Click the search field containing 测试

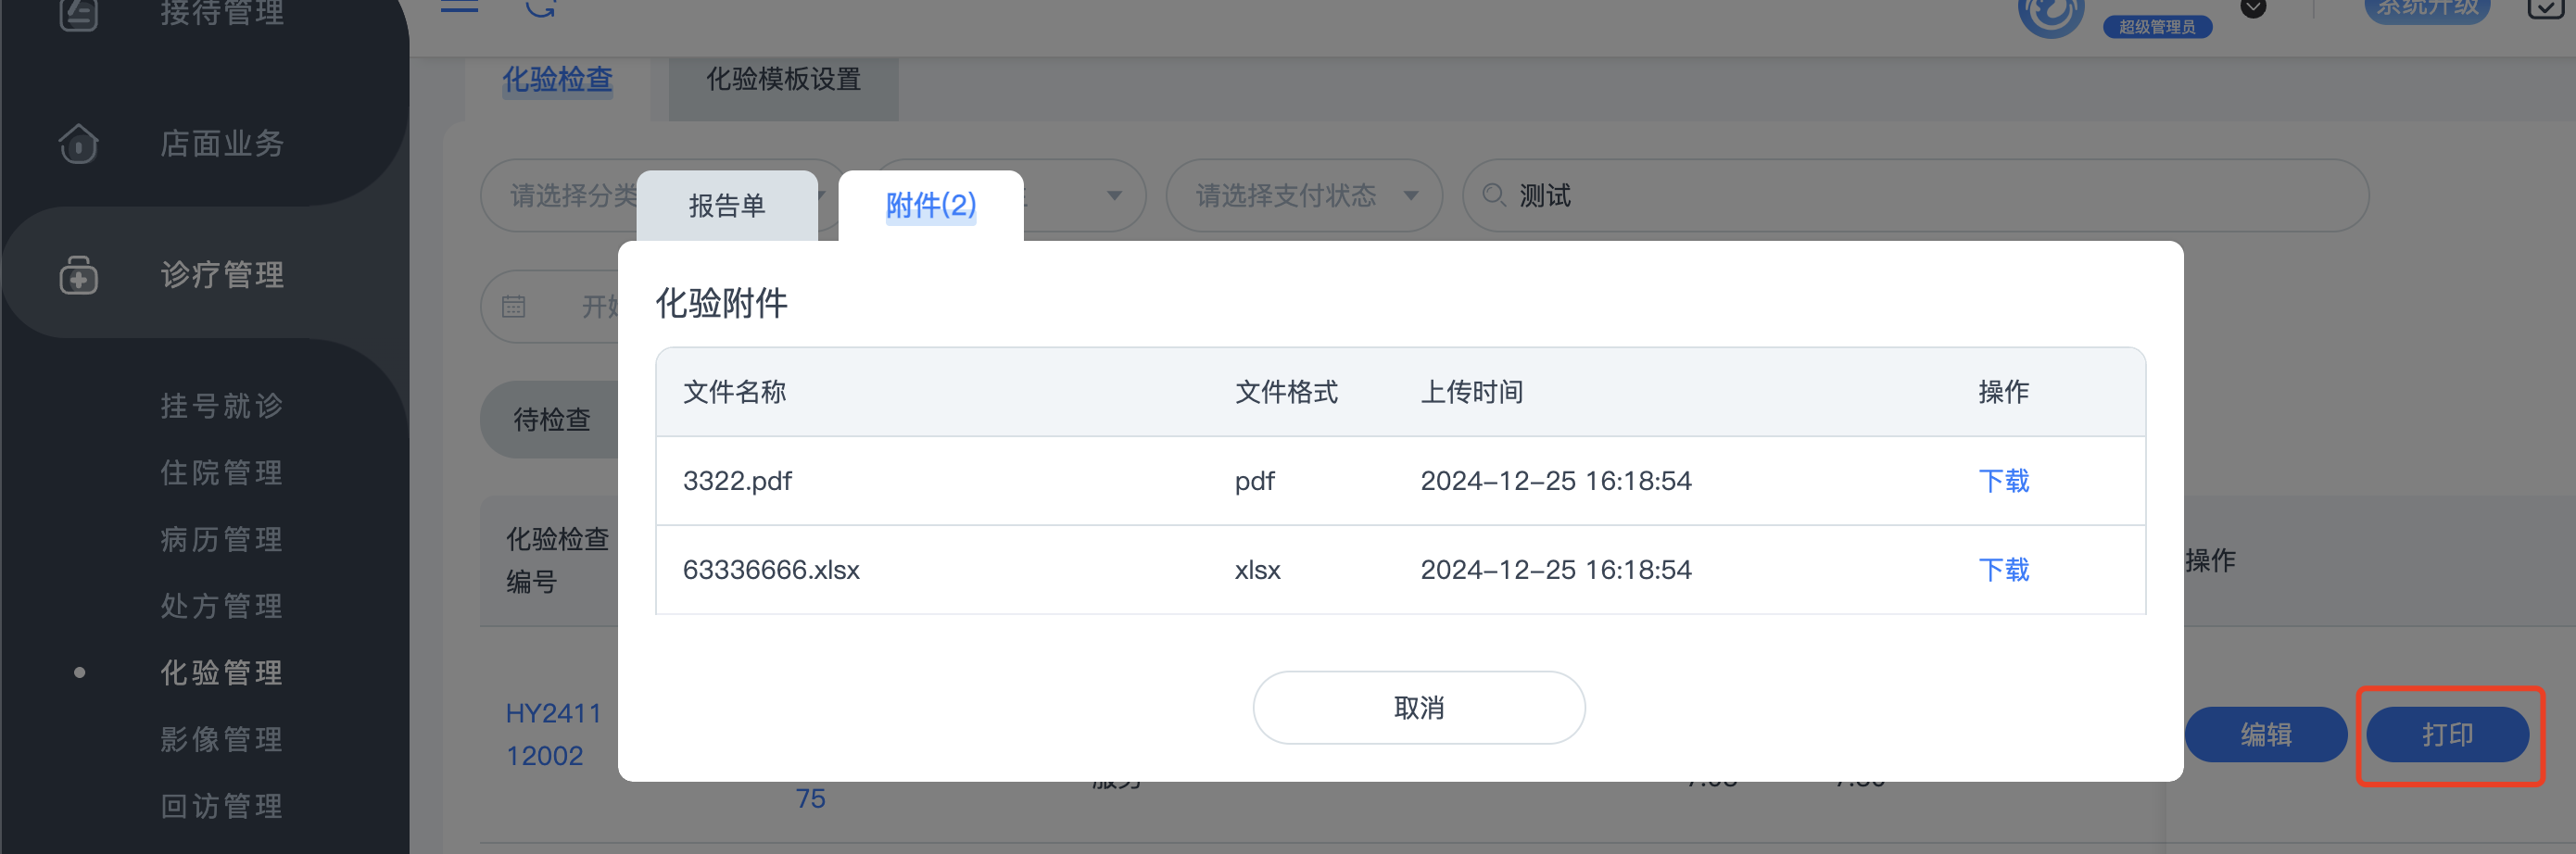1915,196
